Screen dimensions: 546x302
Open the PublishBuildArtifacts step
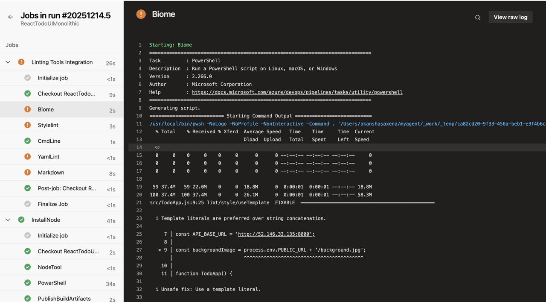(x=62, y=297)
